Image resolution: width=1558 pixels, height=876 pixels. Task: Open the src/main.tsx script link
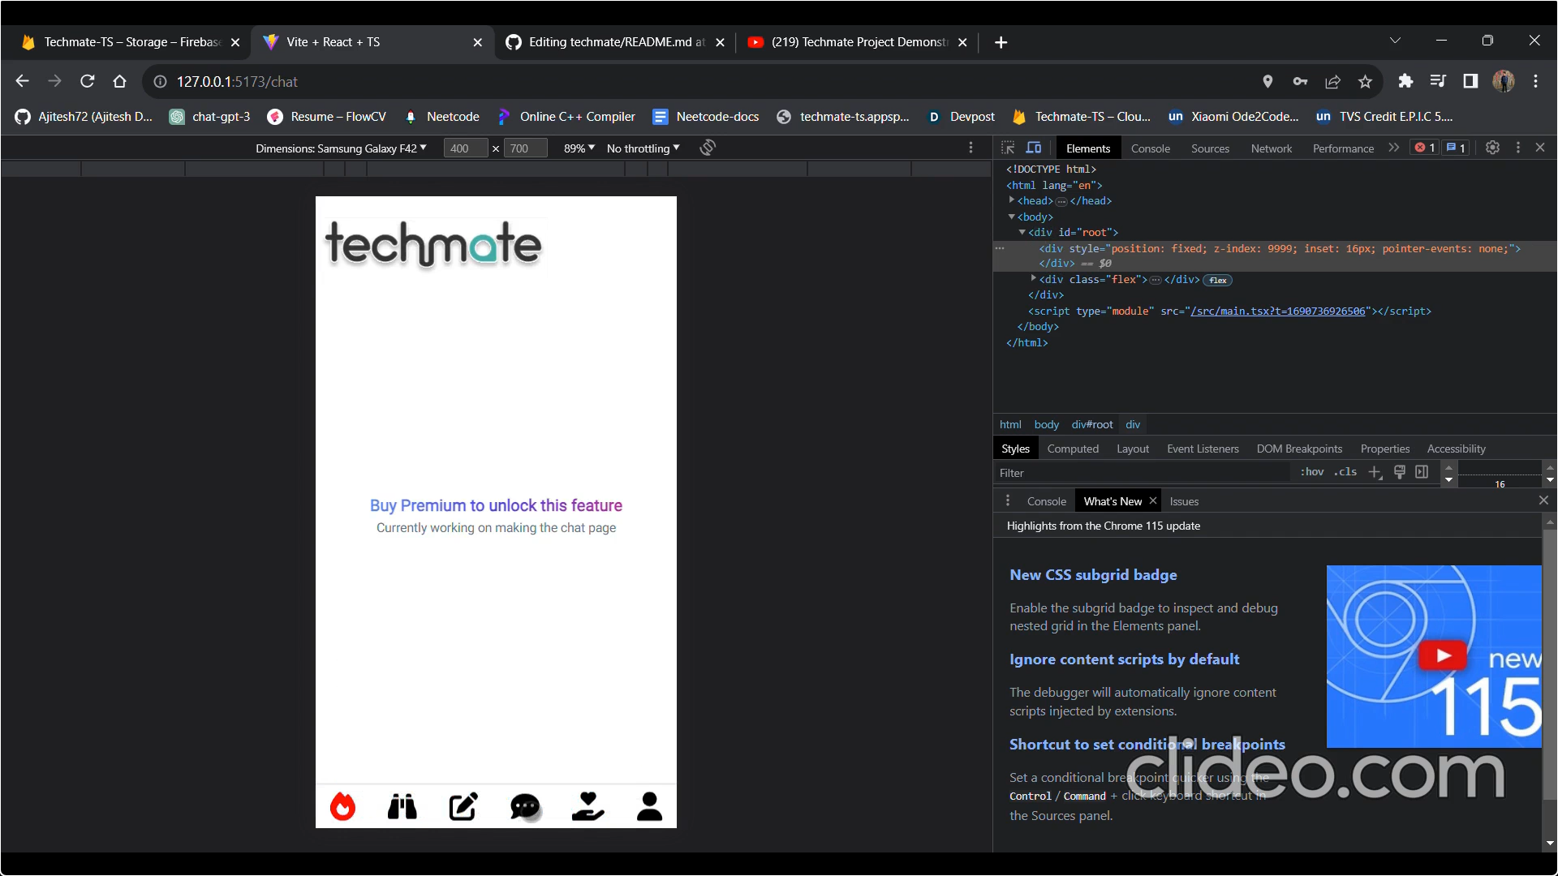[x=1277, y=311]
